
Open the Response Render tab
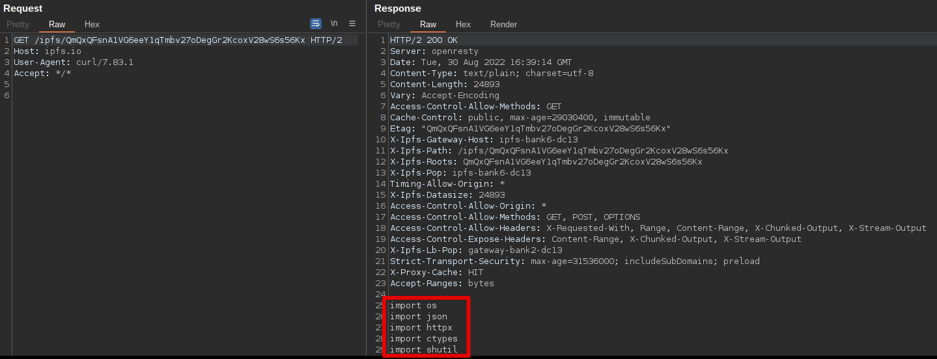click(503, 25)
